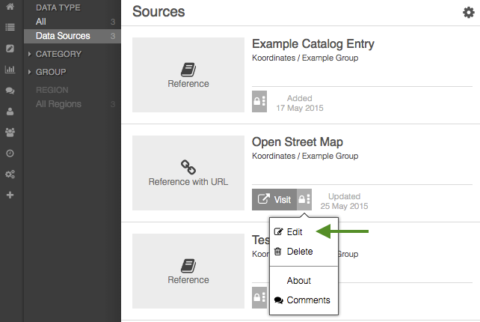This screenshot has height=322, width=480.
Task: Open Comments from the dropdown menu
Action: [x=307, y=300]
